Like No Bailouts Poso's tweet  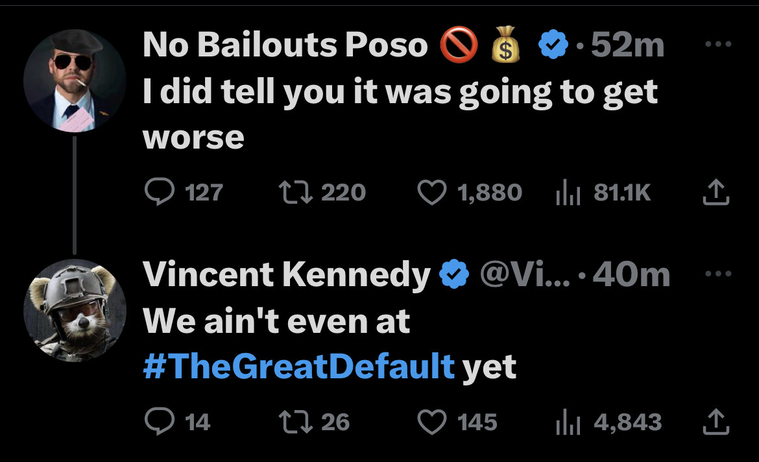(431, 191)
